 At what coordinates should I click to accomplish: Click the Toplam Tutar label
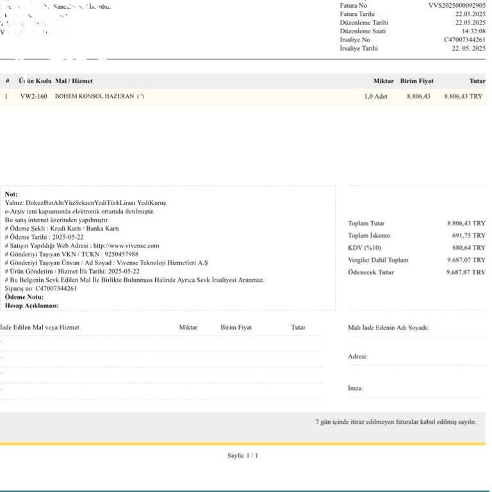click(366, 224)
